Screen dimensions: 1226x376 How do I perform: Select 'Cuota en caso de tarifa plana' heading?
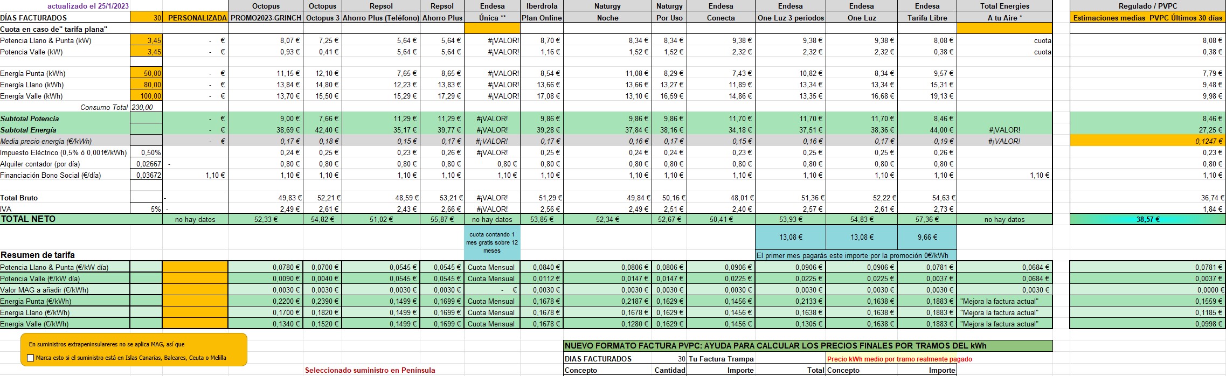tap(54, 29)
